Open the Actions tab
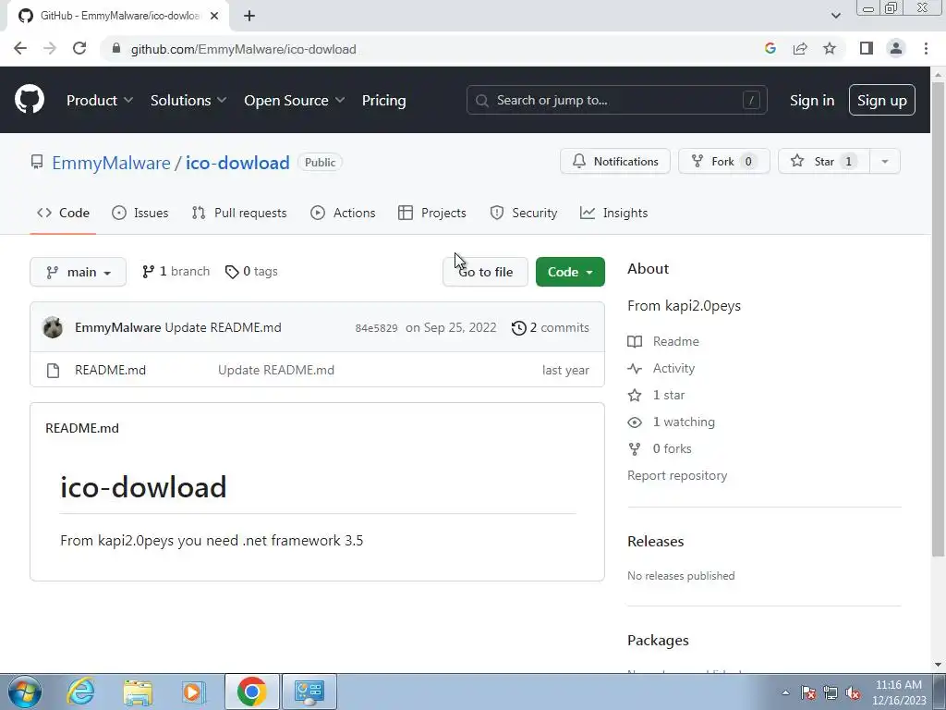Image resolution: width=946 pixels, height=710 pixels. (x=343, y=213)
